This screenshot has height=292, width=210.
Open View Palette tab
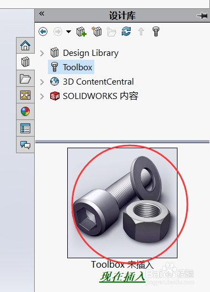tap(25, 95)
